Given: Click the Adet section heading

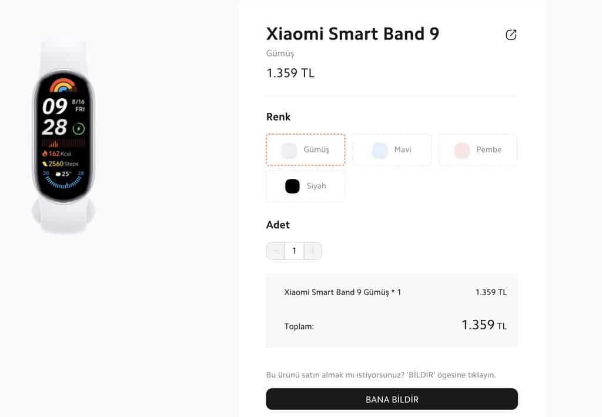Looking at the screenshot, I should [278, 225].
